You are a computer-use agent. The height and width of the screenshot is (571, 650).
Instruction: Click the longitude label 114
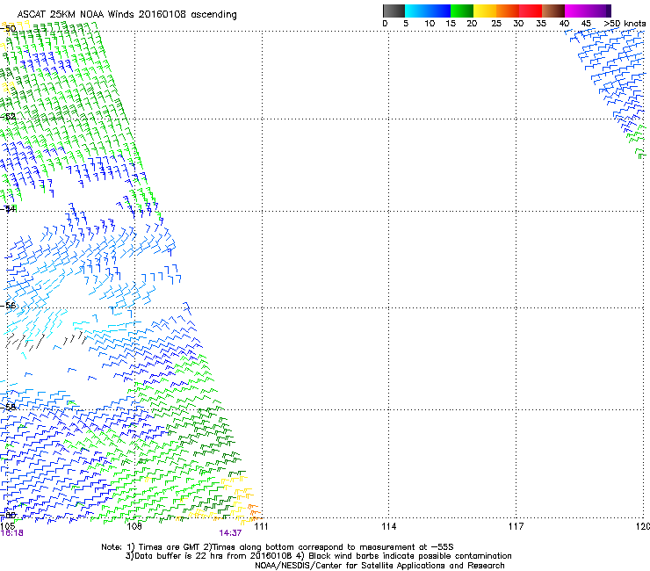click(389, 526)
